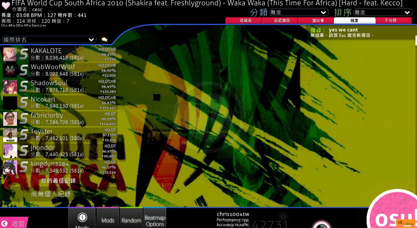Click the pink heart icon beside song title
This screenshot has width=417, height=228.
[x=6, y=6]
